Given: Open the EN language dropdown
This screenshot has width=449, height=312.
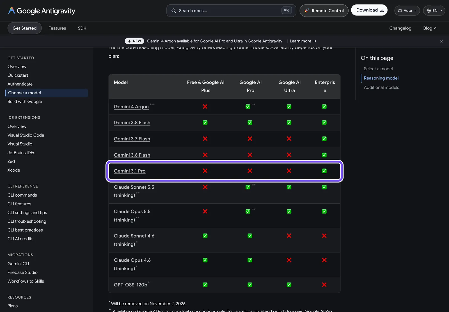Looking at the screenshot, I should (434, 11).
